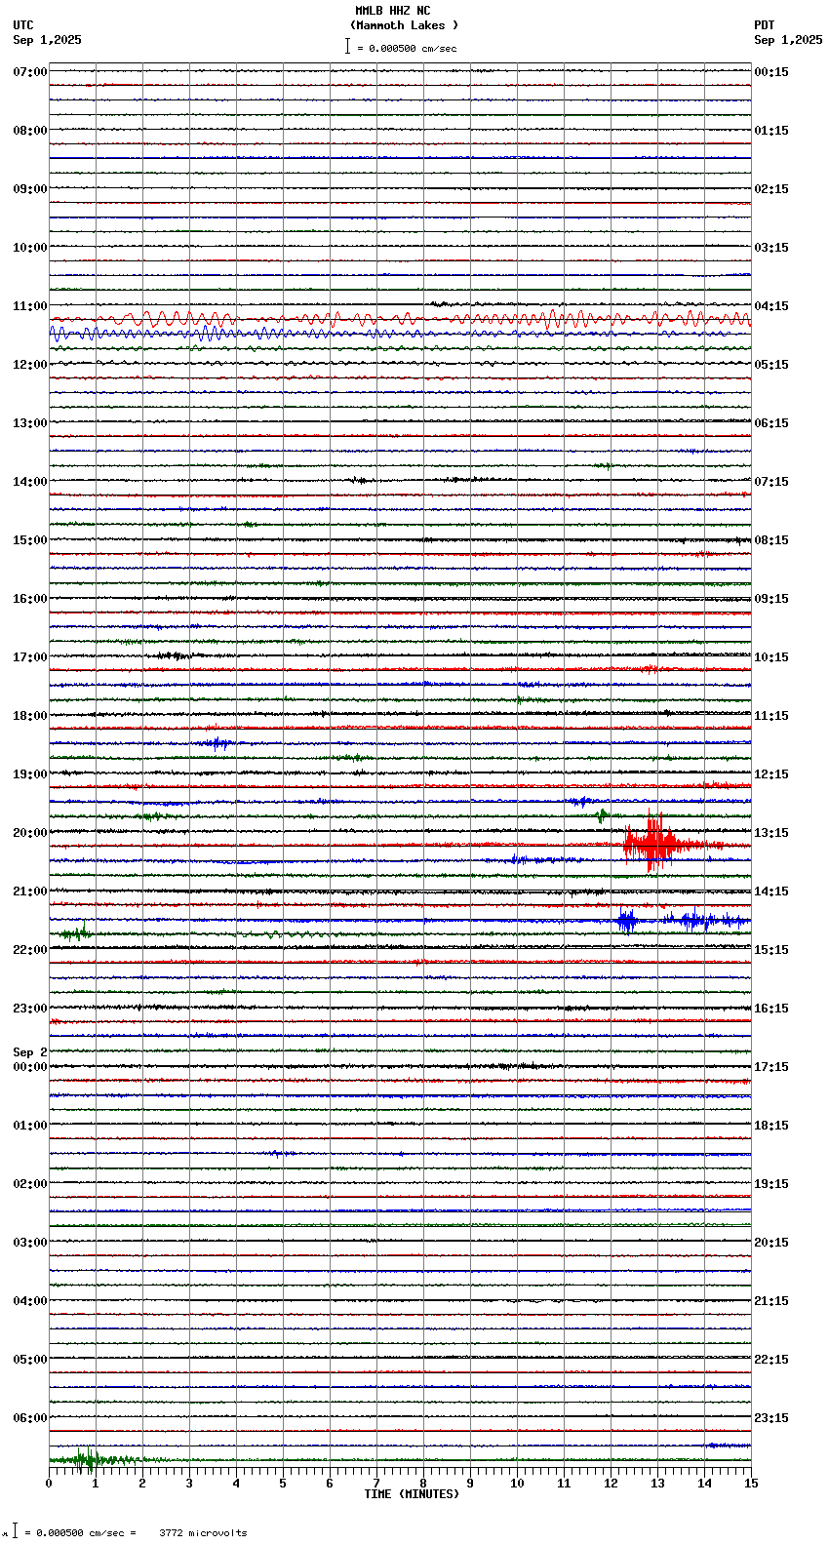The height and width of the screenshot is (1545, 829).
Task: Click the 23:15 PDT row label
Action: (x=771, y=1418)
